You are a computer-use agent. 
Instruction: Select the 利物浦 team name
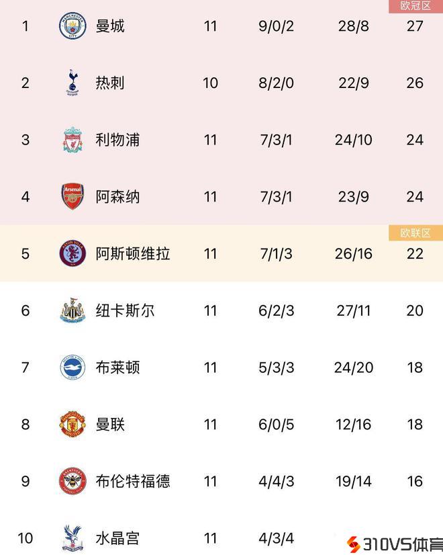117,140
